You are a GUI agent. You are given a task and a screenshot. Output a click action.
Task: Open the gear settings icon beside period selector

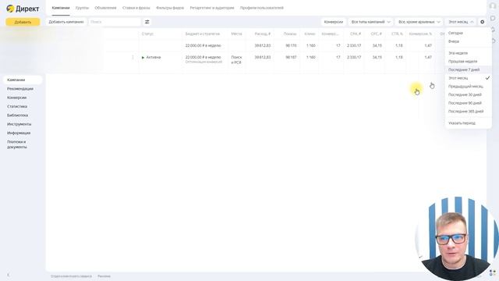click(482, 22)
